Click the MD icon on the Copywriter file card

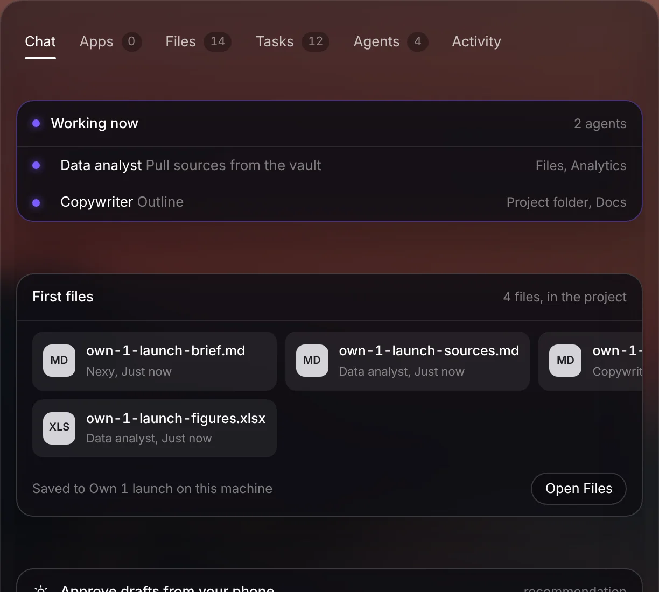[565, 361]
